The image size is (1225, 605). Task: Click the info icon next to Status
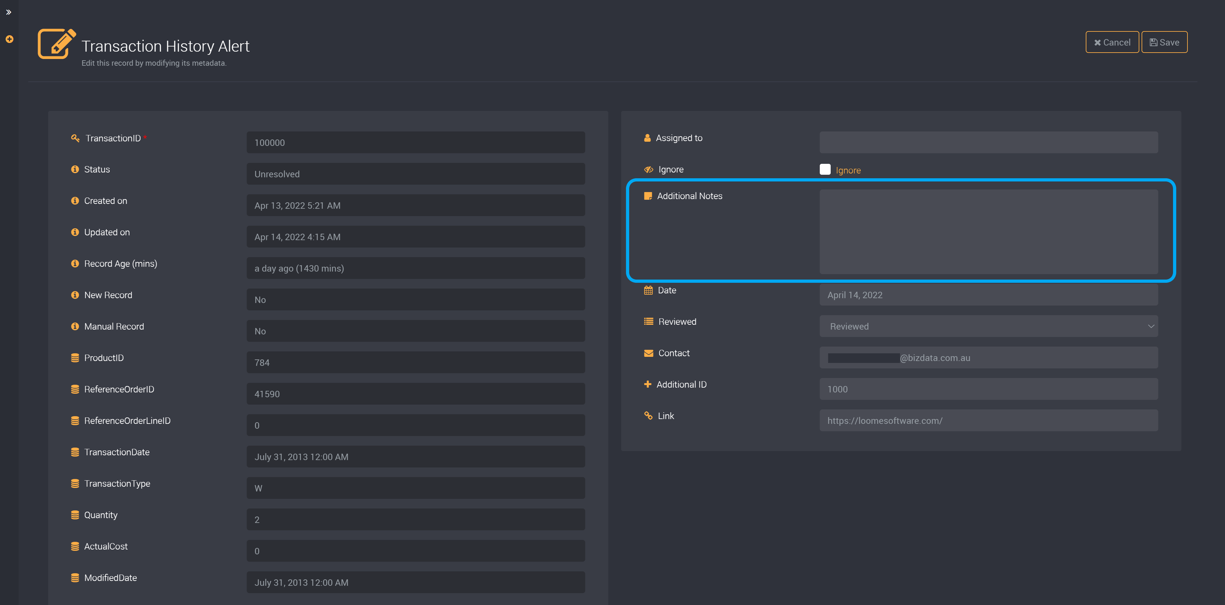click(75, 169)
